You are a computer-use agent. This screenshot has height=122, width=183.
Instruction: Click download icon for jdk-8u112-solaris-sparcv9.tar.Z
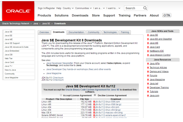pos(94,115)
